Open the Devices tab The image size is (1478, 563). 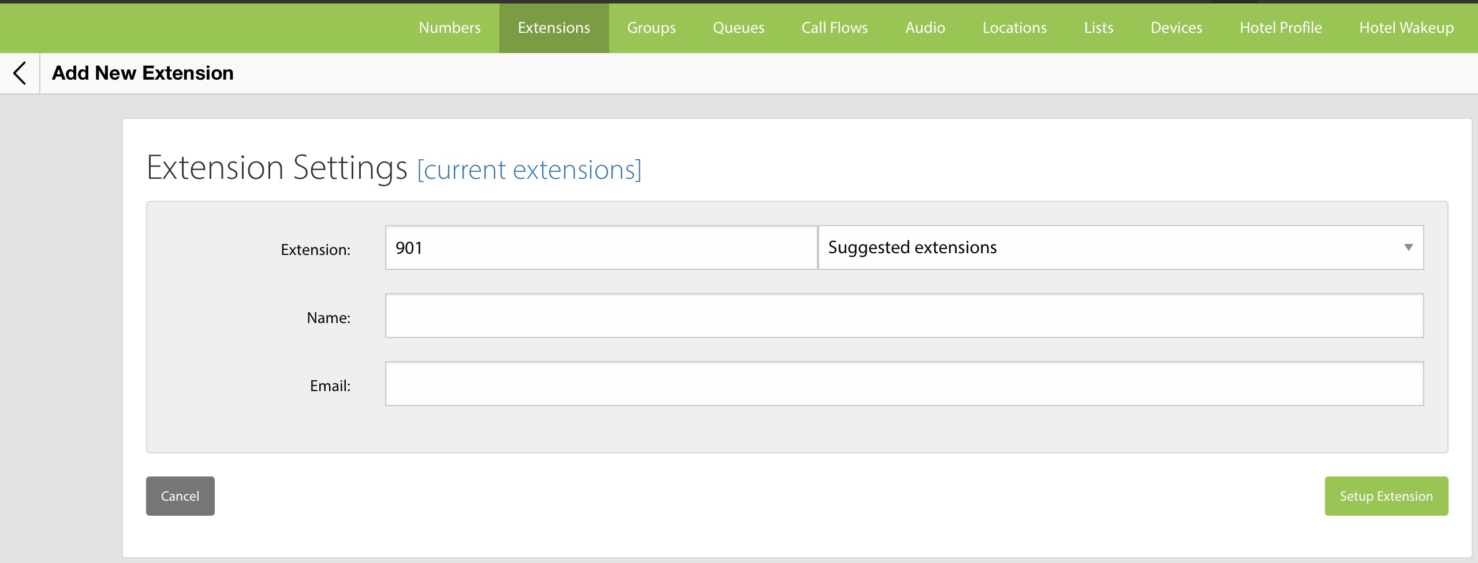coord(1176,28)
